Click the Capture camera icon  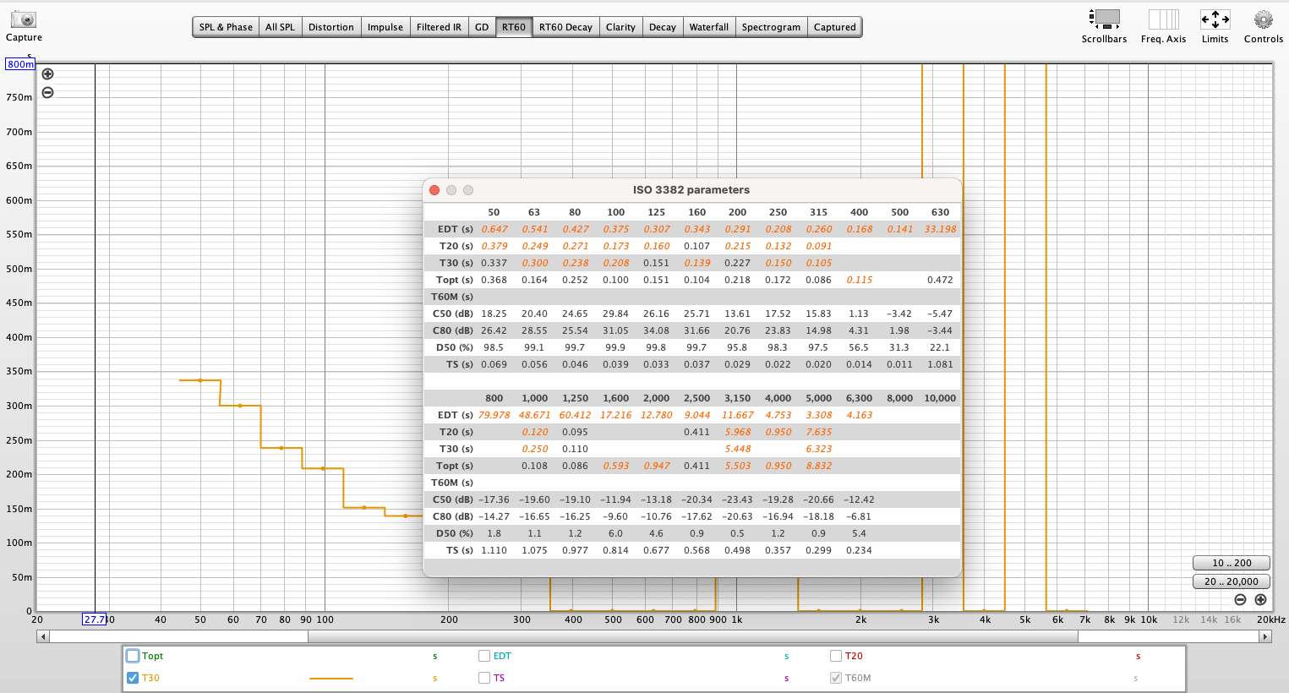coord(24,19)
